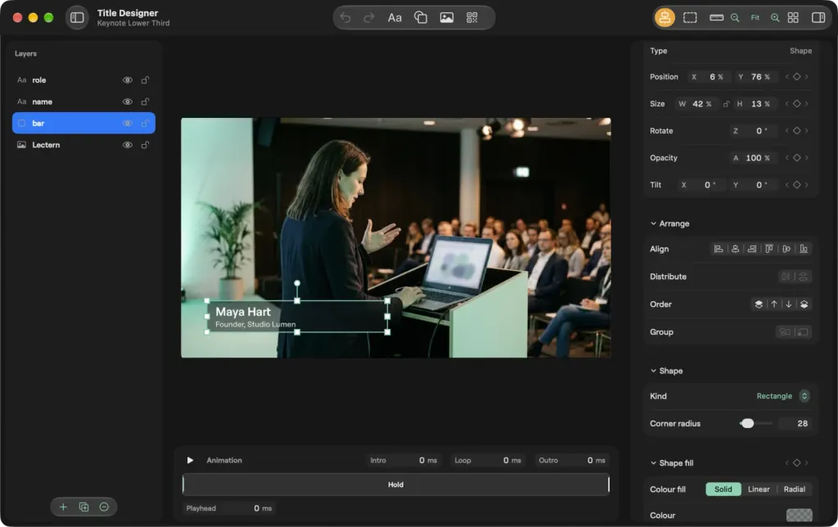The height and width of the screenshot is (527, 838).
Task: Select the Lectern image layer
Action: [x=83, y=145]
